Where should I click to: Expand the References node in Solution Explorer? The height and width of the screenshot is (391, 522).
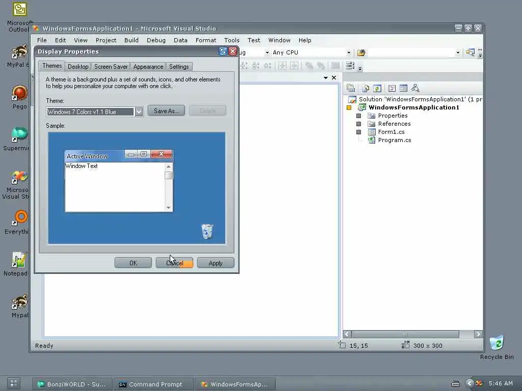358,124
